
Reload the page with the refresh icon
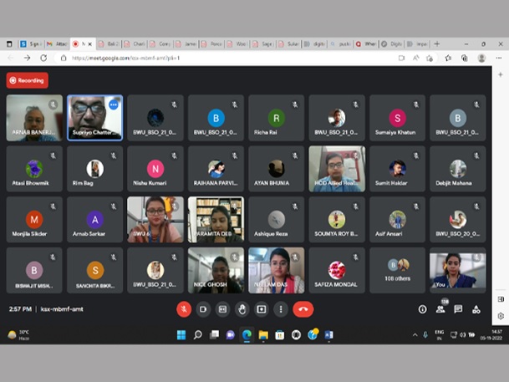[x=43, y=58]
